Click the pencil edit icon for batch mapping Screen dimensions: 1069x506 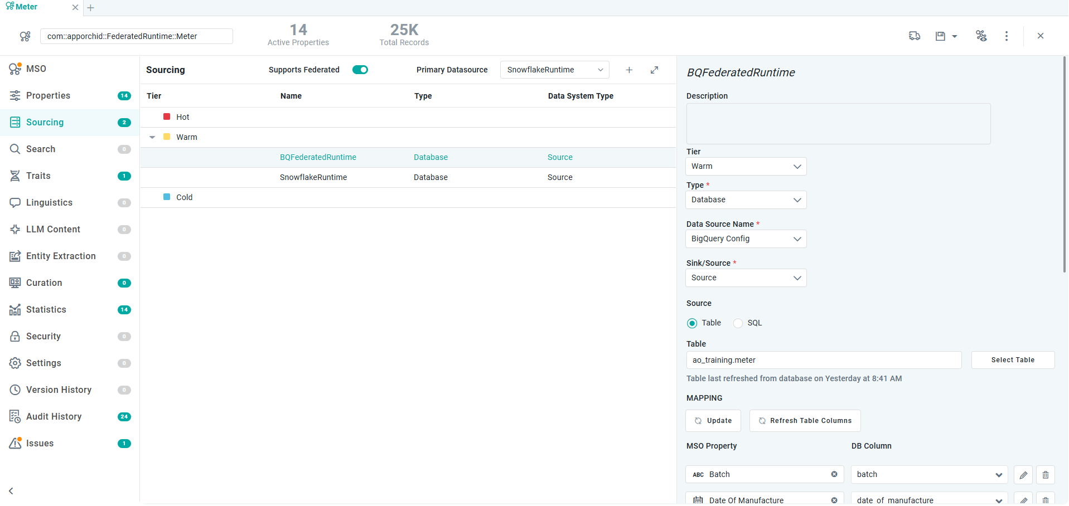pyautogui.click(x=1023, y=475)
